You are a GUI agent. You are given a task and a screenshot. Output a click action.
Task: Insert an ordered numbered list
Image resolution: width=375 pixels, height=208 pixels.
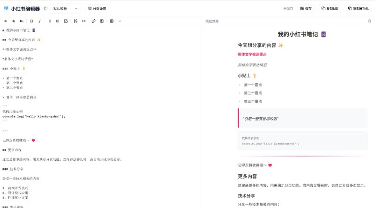click(58, 21)
